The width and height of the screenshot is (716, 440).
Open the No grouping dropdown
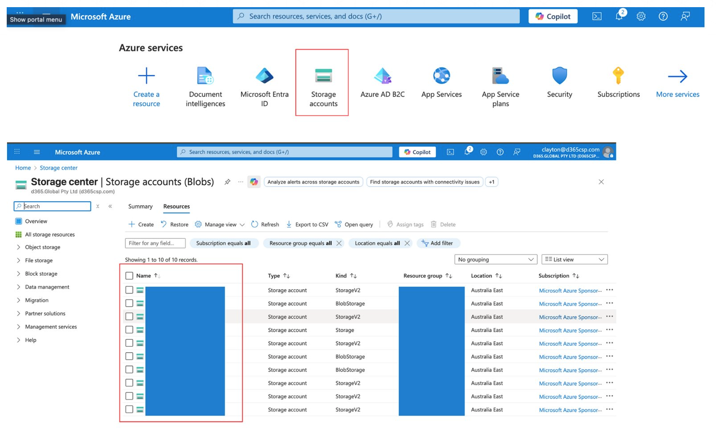coord(495,259)
